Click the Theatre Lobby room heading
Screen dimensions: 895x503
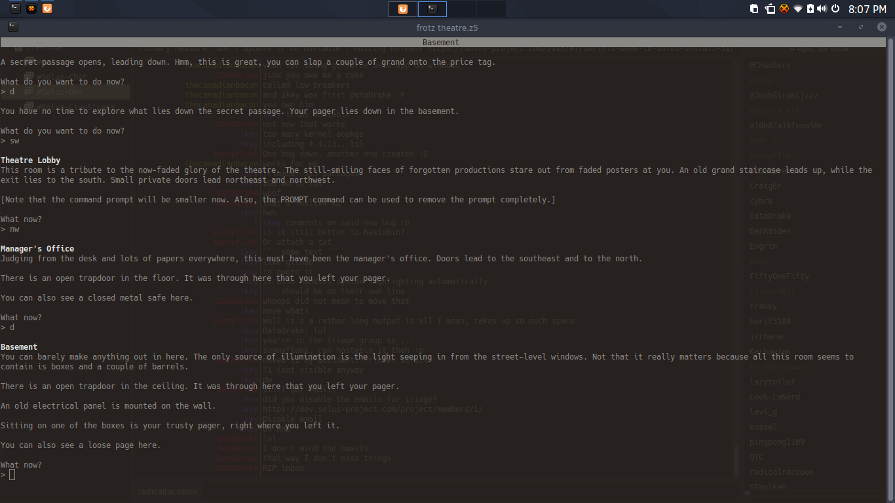point(31,160)
